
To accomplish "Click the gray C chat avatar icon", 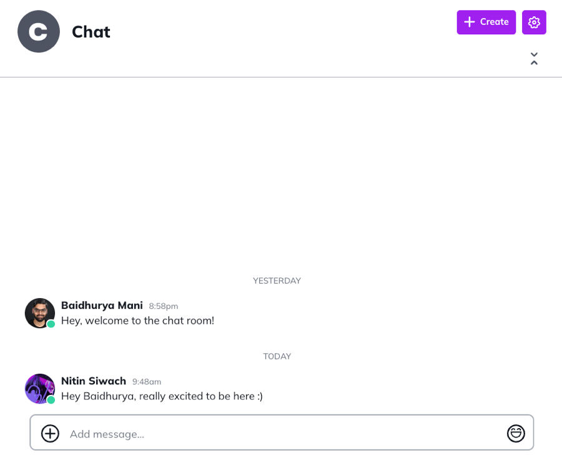I will (39, 31).
